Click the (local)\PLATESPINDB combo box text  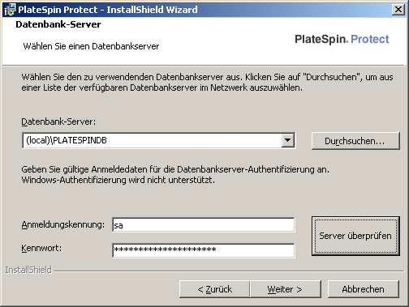(67, 140)
